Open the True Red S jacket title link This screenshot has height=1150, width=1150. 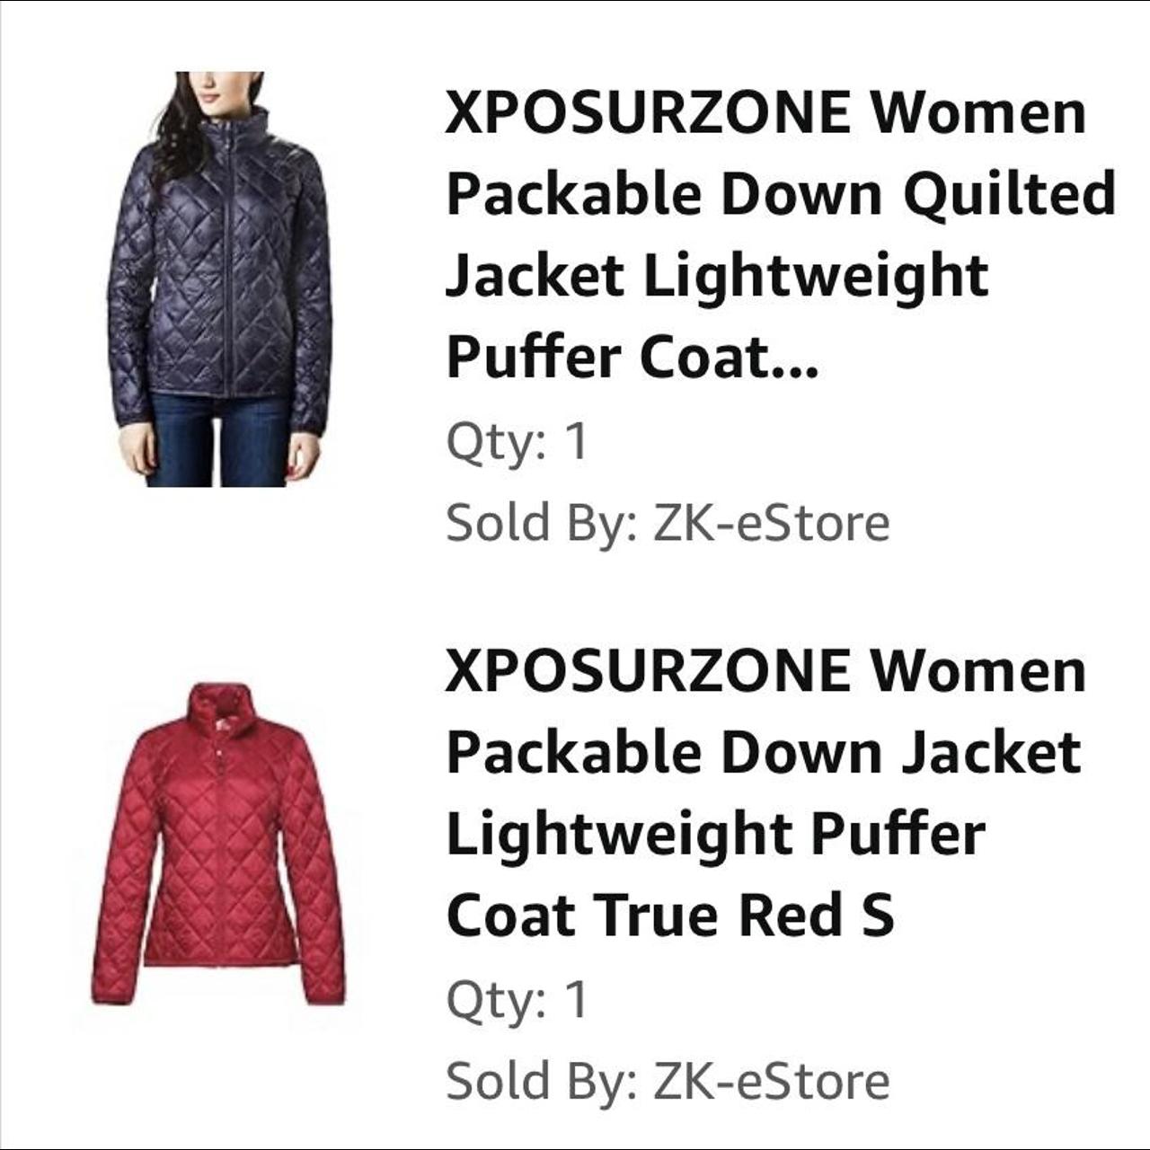[x=766, y=793]
